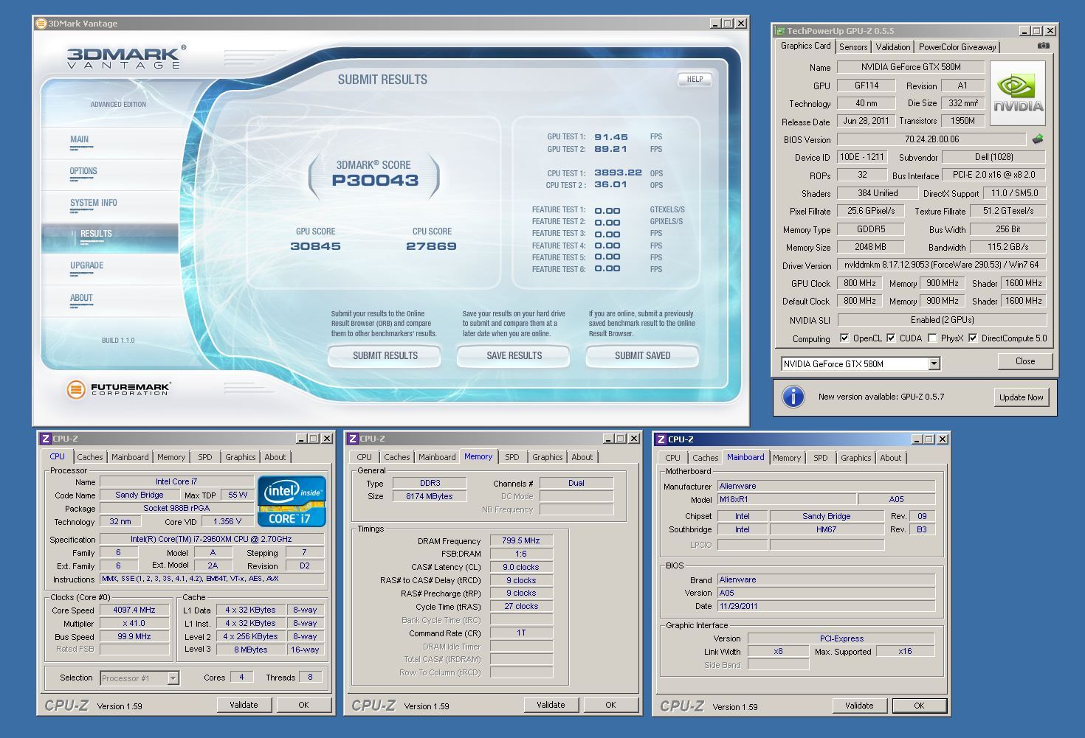Click the GPU-Z title bar icon
Screen dimensions: 1085x738
click(780, 31)
